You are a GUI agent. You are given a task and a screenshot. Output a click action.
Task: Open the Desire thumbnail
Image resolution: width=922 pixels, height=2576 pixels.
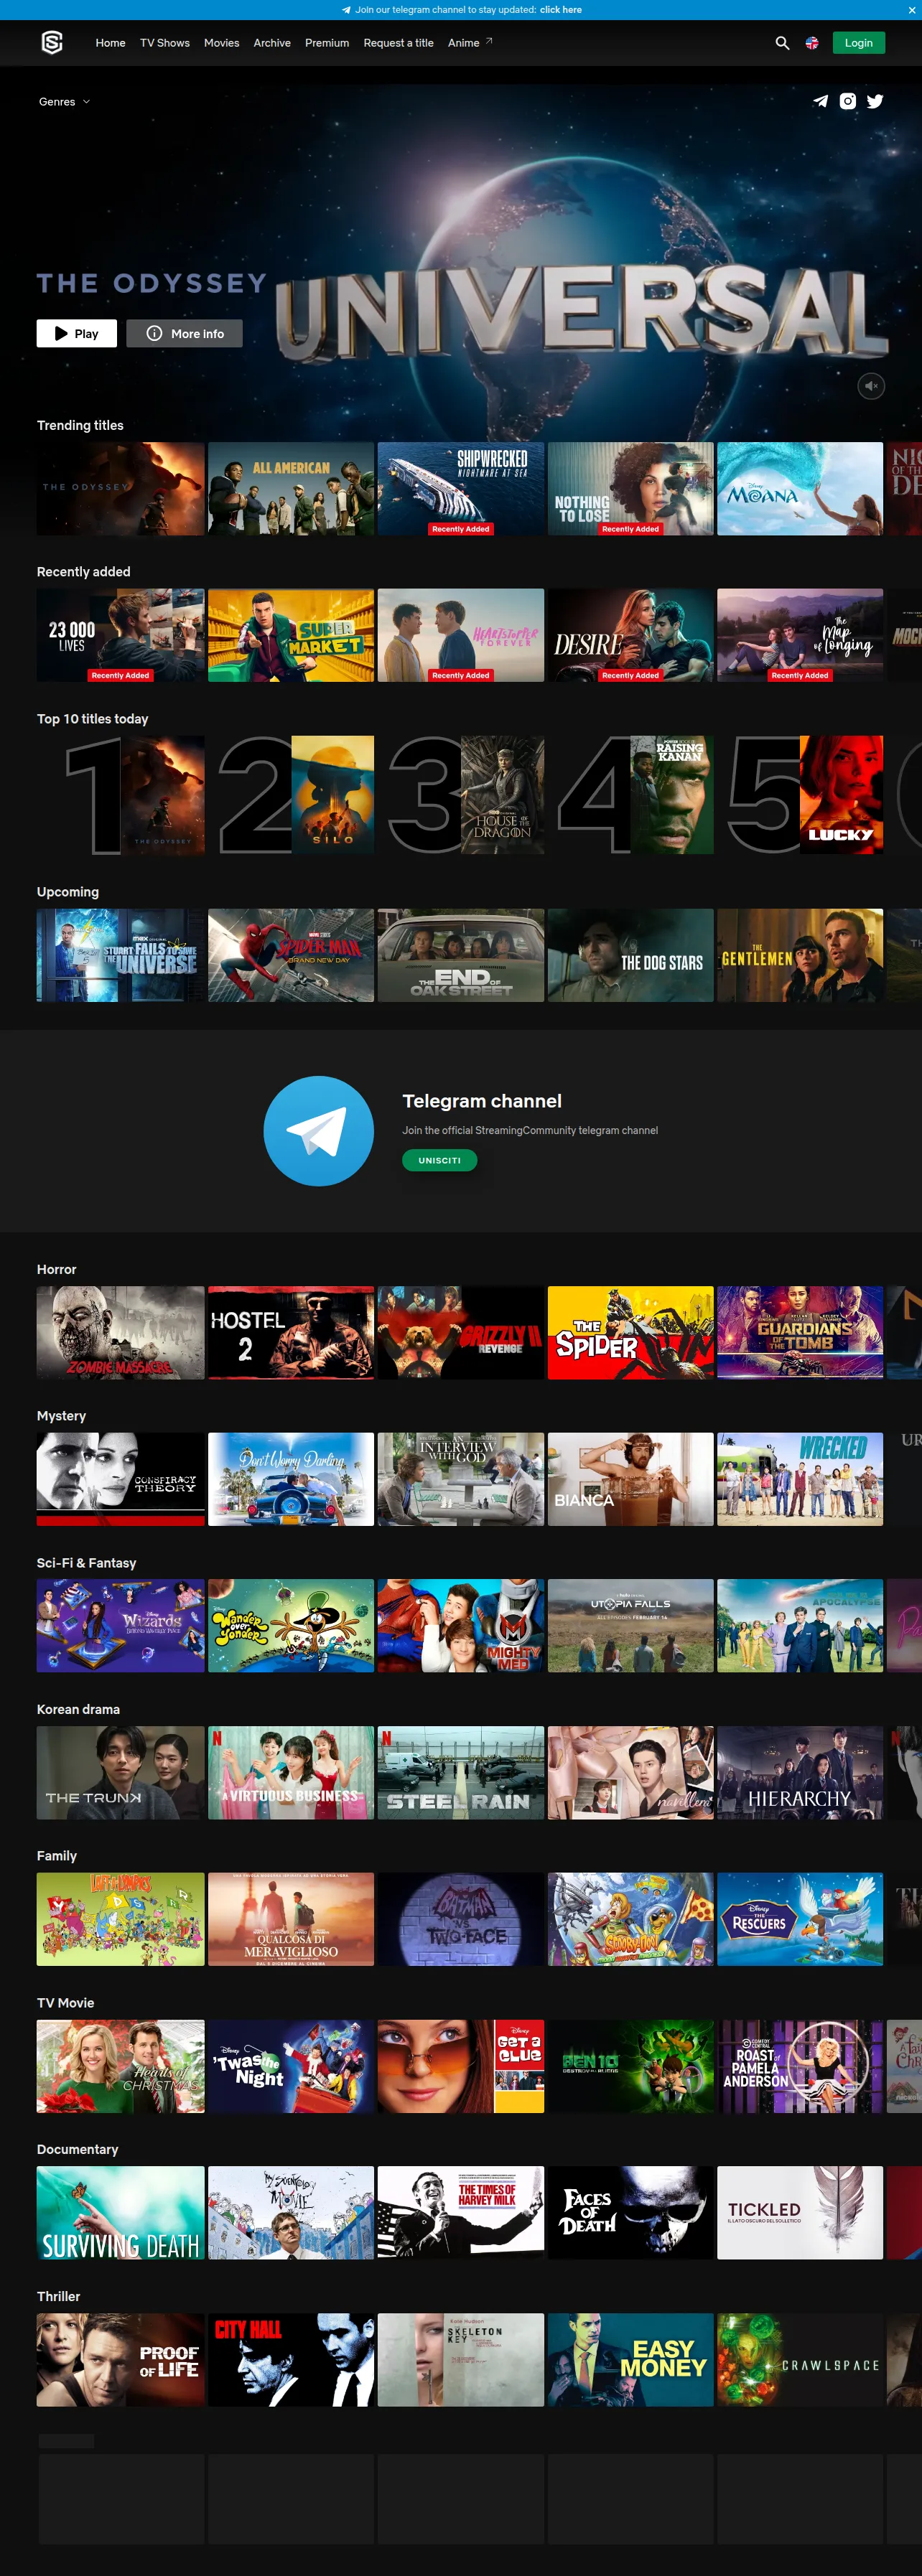(631, 636)
